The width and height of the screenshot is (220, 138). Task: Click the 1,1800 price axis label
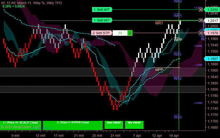click(213, 89)
